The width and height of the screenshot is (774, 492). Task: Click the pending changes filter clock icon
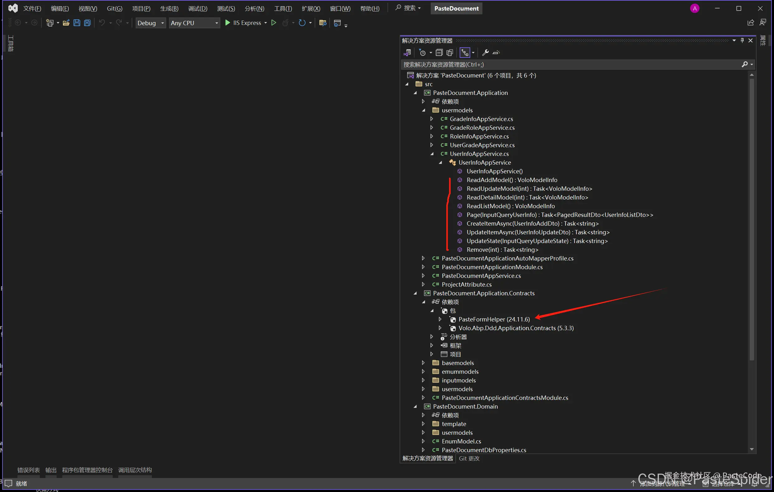pos(422,52)
